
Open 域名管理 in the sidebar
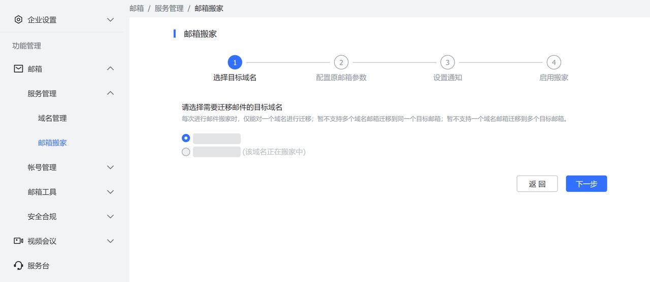pyautogui.click(x=52, y=118)
